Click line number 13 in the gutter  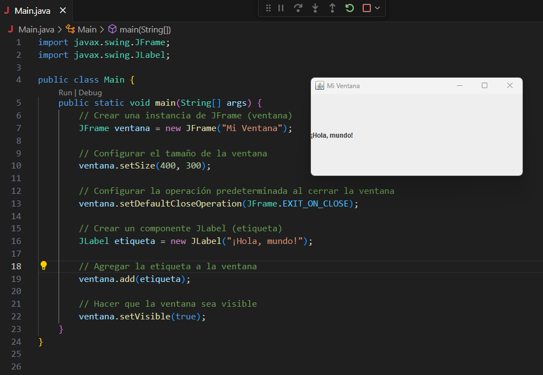[16, 203]
